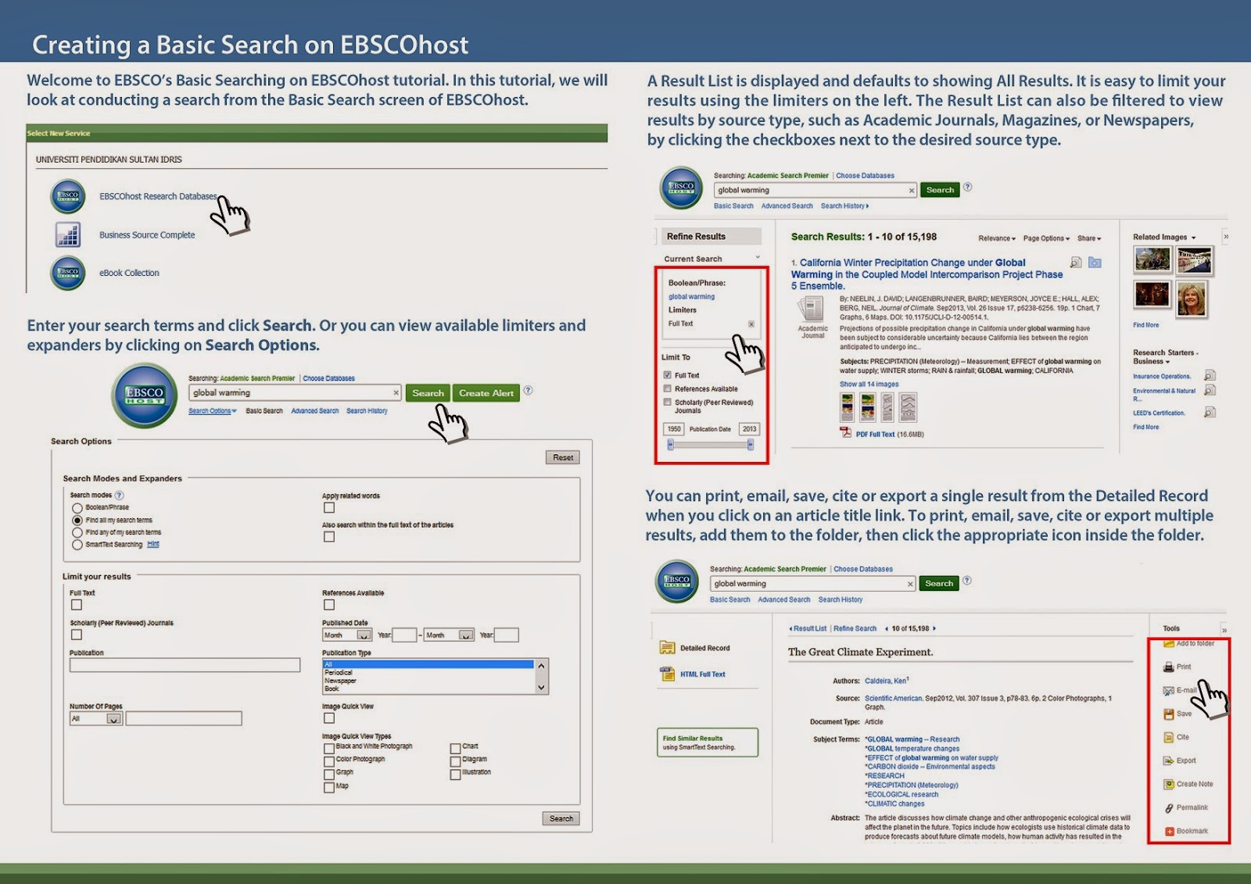This screenshot has height=884, width=1251.
Task: Tick the Black and White Photograph checkbox
Action: pos(329,748)
